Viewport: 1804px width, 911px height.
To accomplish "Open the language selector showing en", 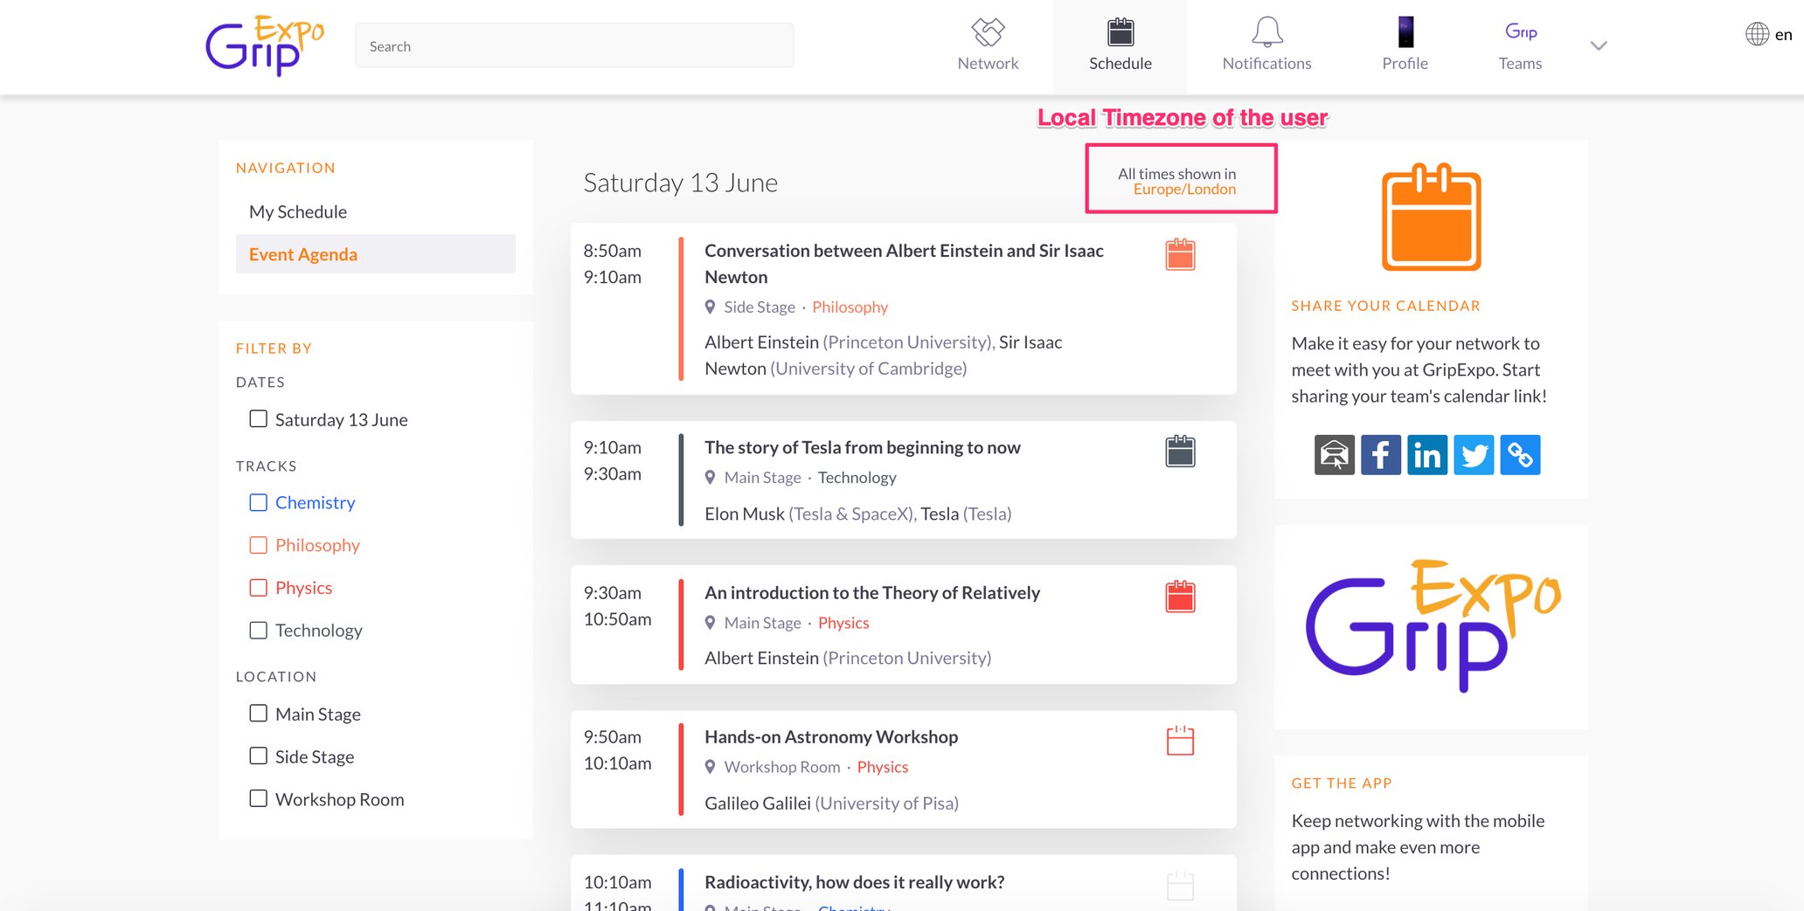I will click(x=1768, y=35).
